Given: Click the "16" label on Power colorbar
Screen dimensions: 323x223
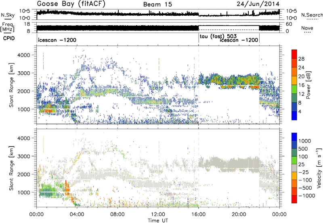Looking at the screenshot, I should click(x=301, y=85).
